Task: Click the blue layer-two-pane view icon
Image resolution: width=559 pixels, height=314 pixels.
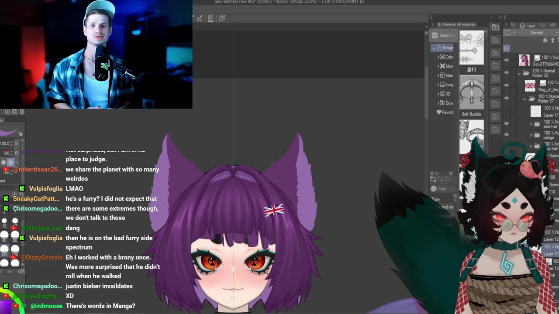Action: (x=507, y=48)
